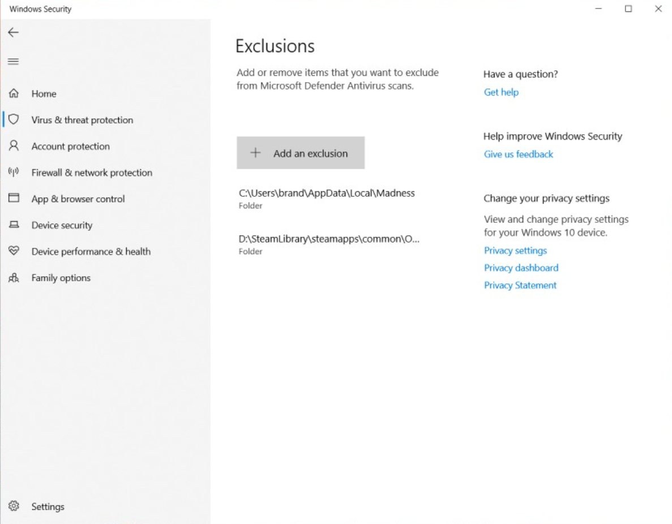Toggle the hamburger navigation menu
The image size is (672, 524).
(x=13, y=62)
